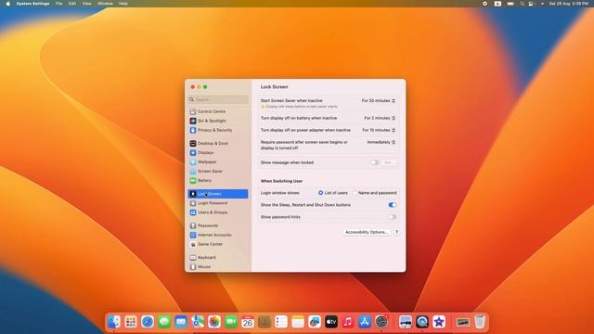
Task: Open Apple TV from the Dock
Action: (331, 322)
